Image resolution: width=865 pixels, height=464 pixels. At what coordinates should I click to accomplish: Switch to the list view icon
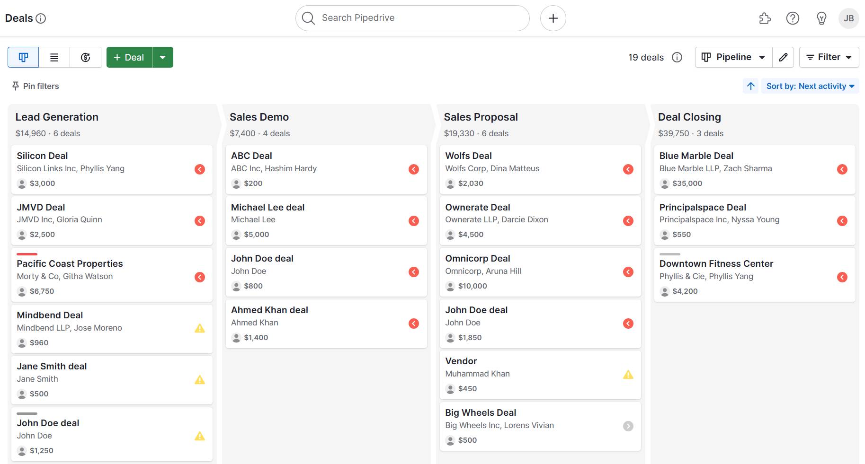click(54, 57)
